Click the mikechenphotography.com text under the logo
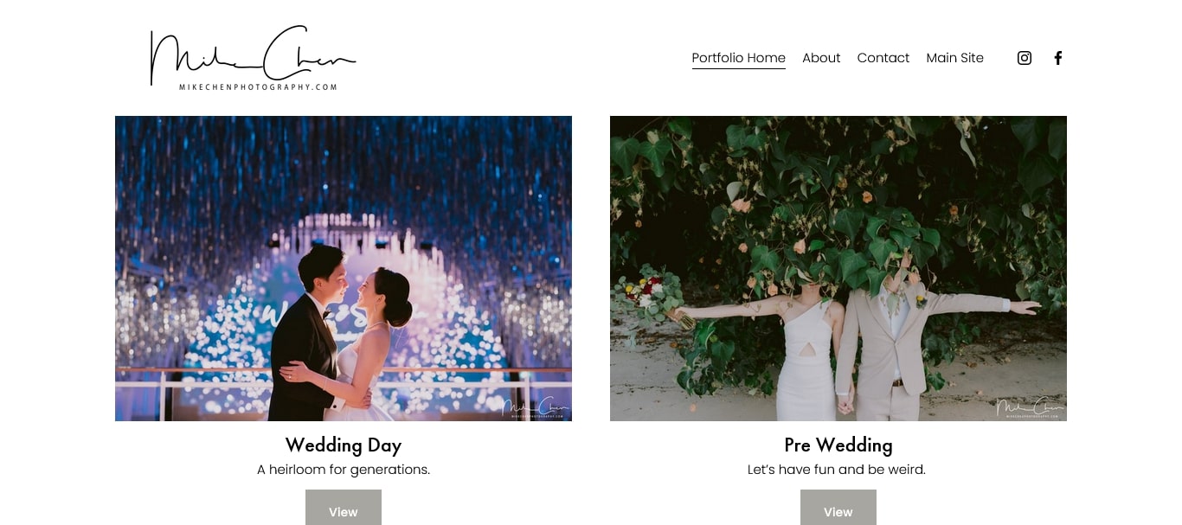Viewport: 1182px width, 525px height. tap(258, 87)
